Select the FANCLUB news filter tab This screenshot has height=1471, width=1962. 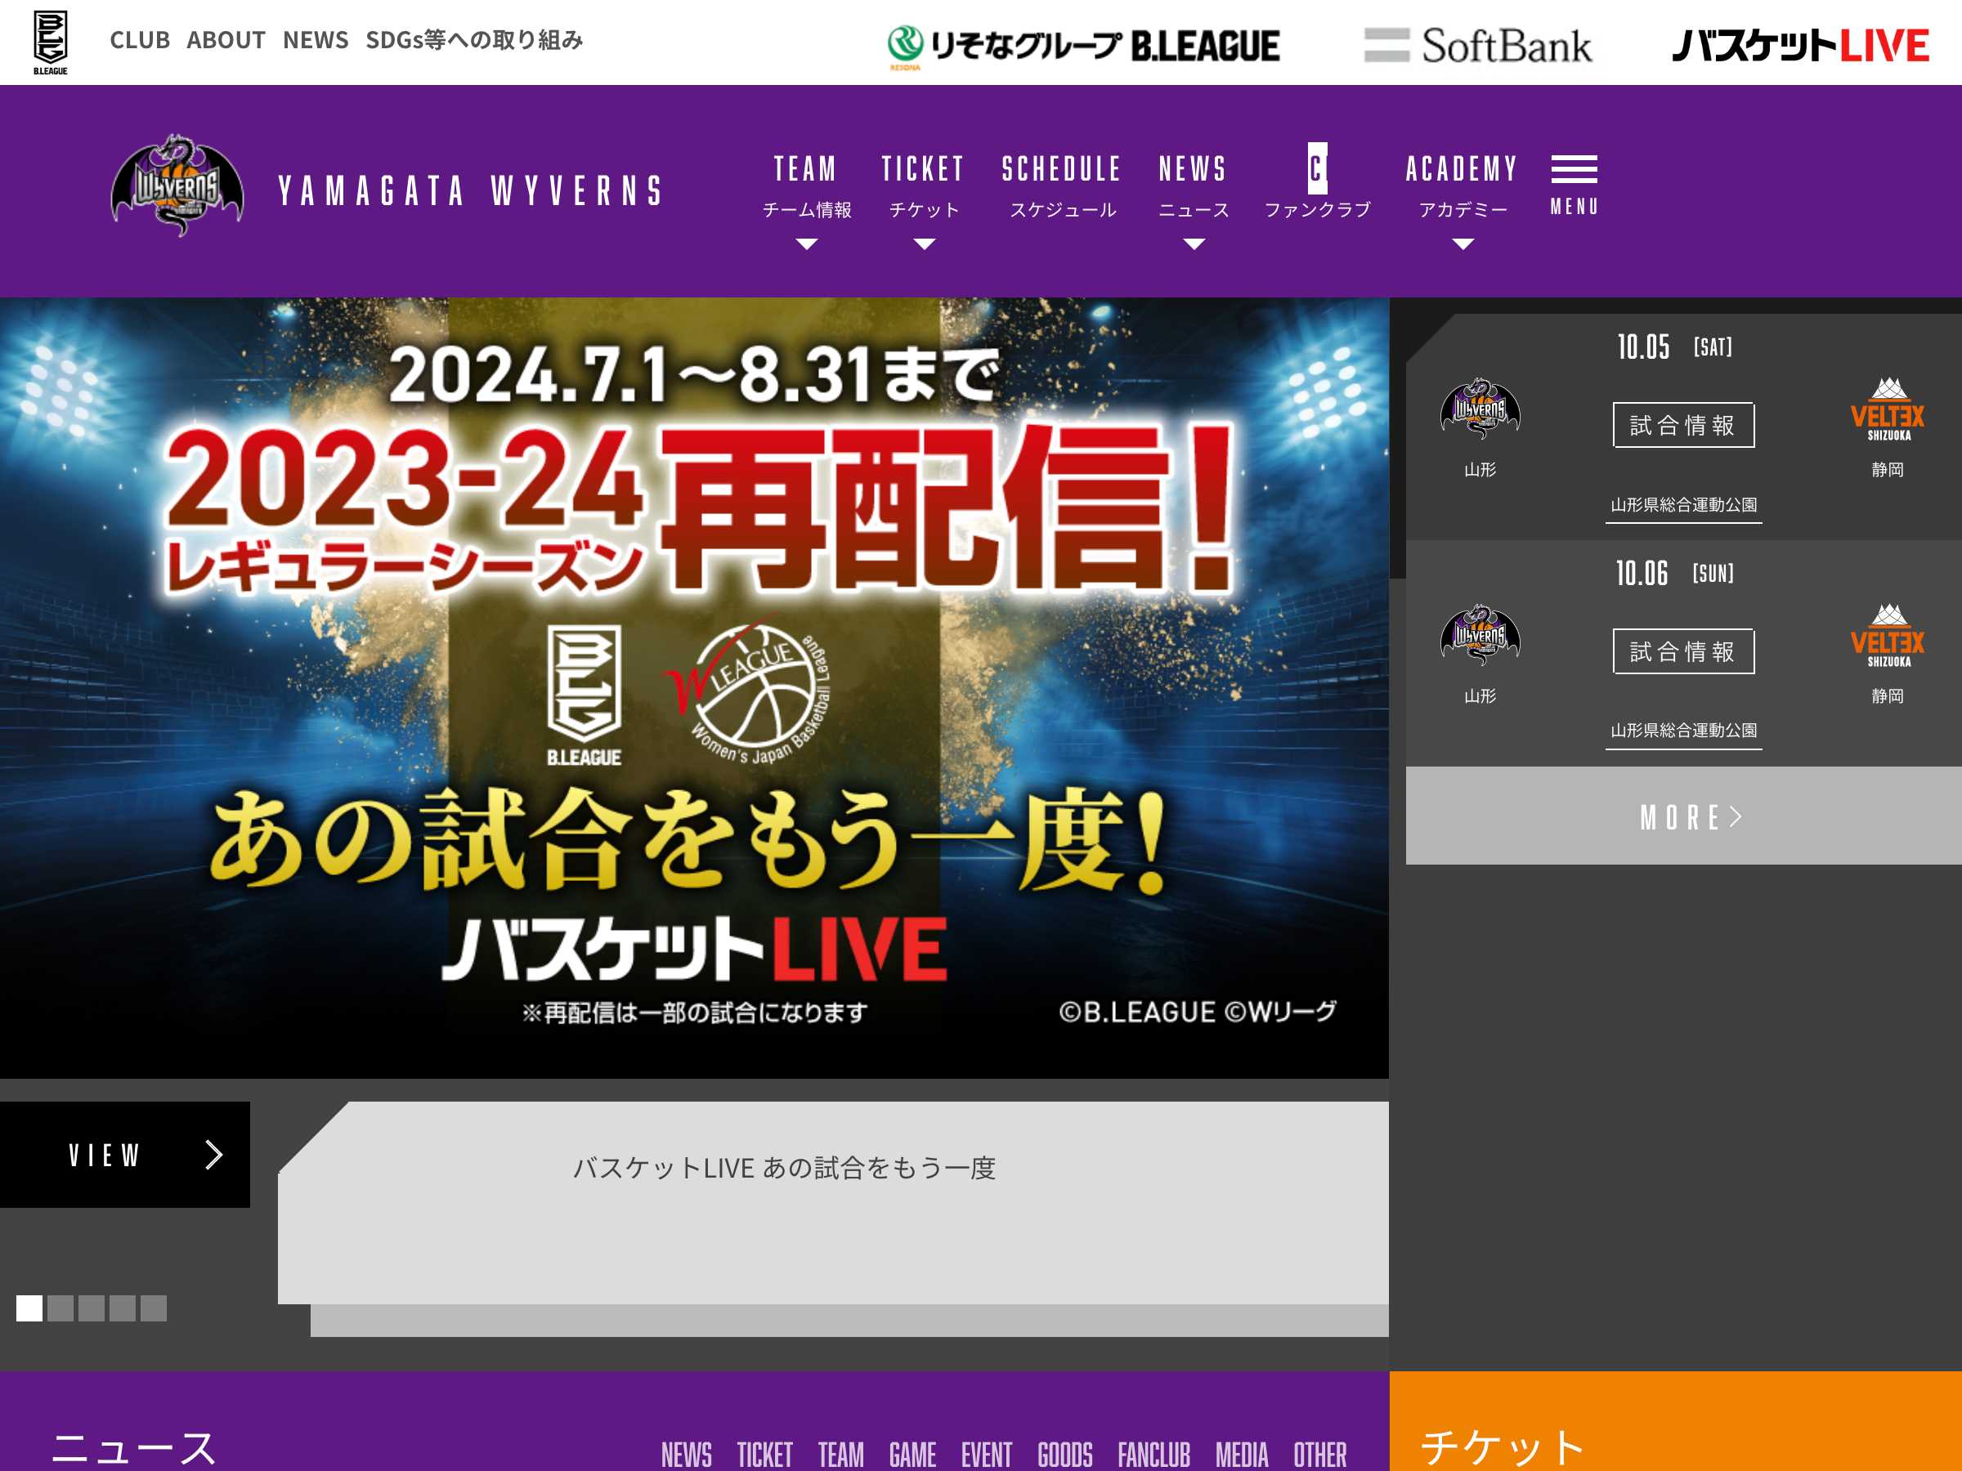[1153, 1454]
